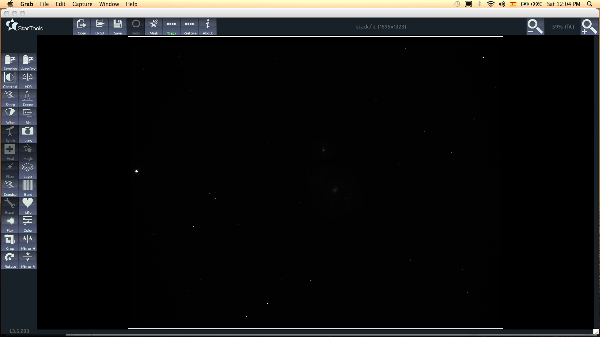This screenshot has height=337, width=600.
Task: Open the Develop module
Action: click(x=10, y=62)
